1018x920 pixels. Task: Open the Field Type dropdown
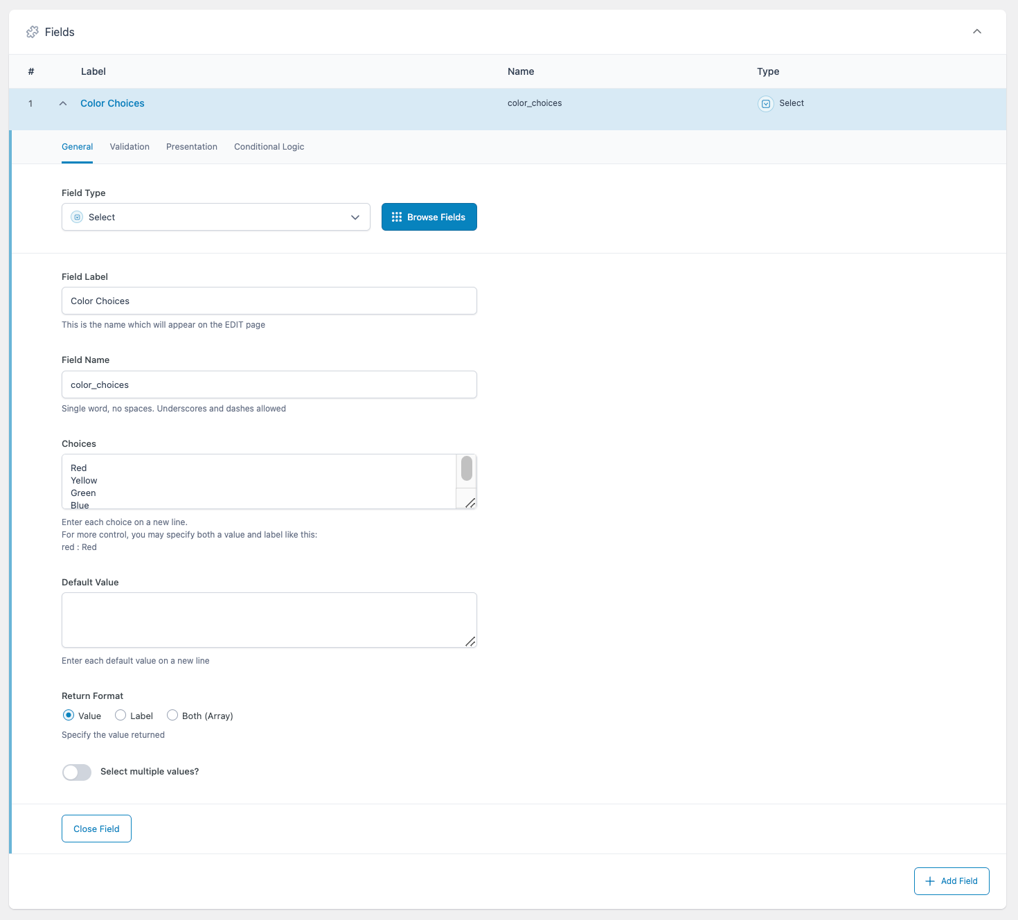click(215, 217)
